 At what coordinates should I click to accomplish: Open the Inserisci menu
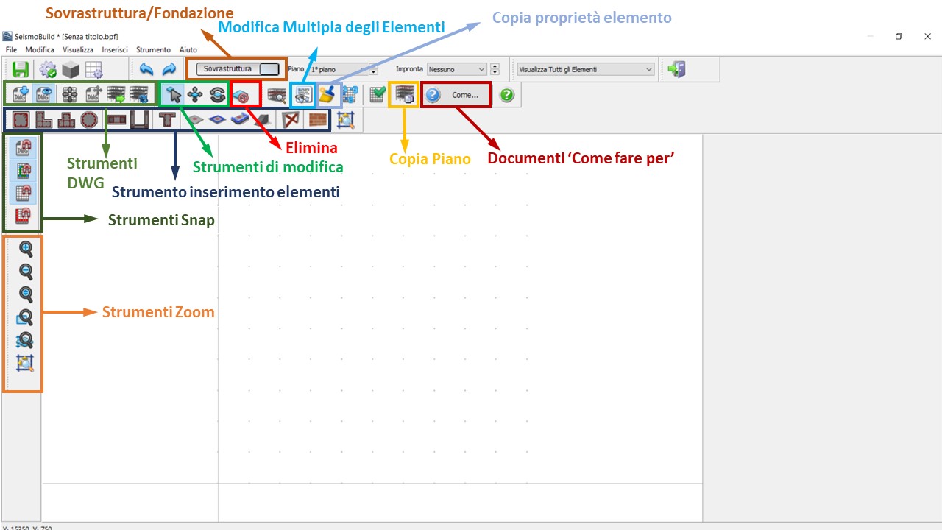[x=115, y=49]
